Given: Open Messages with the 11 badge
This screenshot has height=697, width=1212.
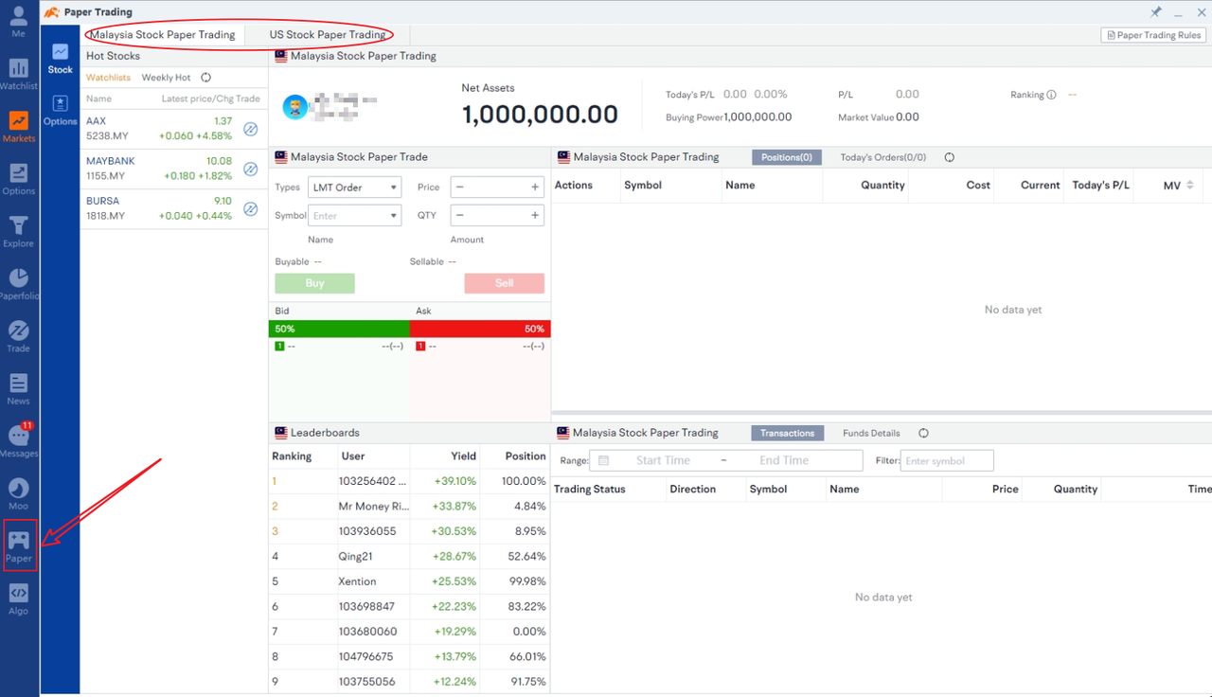Looking at the screenshot, I should point(18,441).
